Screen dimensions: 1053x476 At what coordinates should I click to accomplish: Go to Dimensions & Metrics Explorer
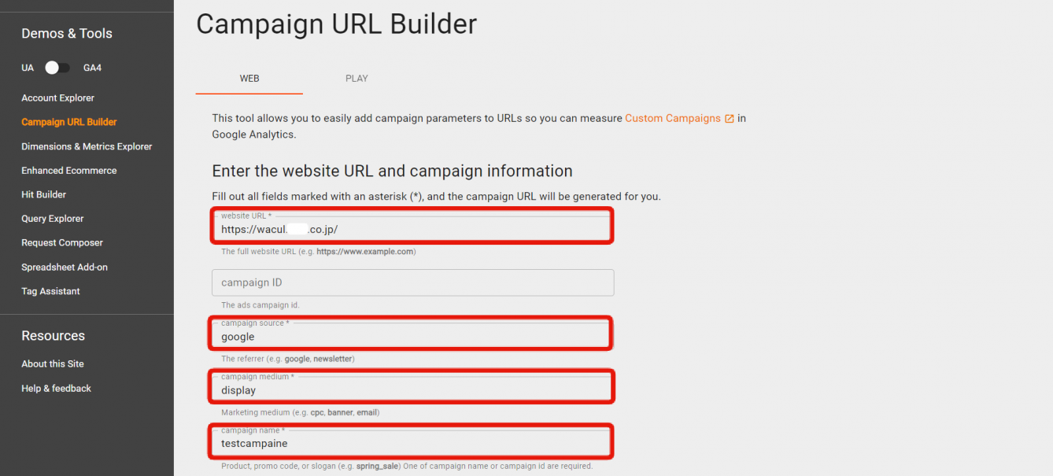pos(87,146)
